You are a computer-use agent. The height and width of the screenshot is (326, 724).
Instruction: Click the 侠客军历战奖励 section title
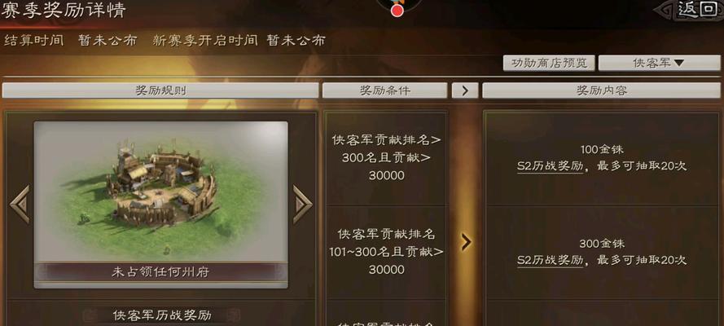[162, 315]
